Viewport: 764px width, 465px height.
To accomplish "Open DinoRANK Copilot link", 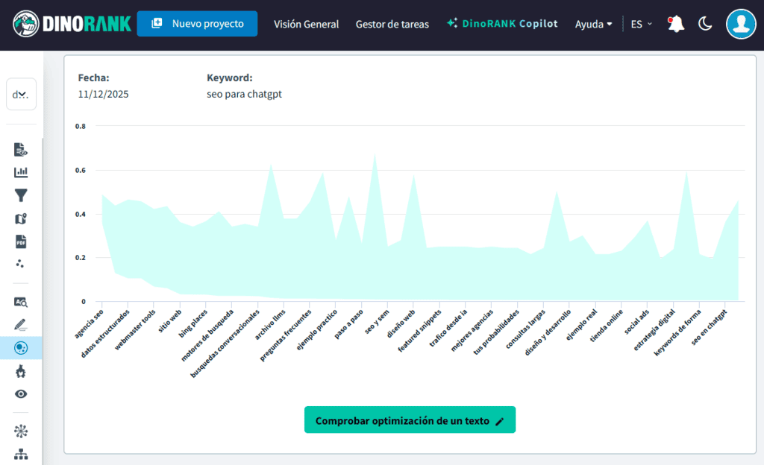I will click(501, 24).
